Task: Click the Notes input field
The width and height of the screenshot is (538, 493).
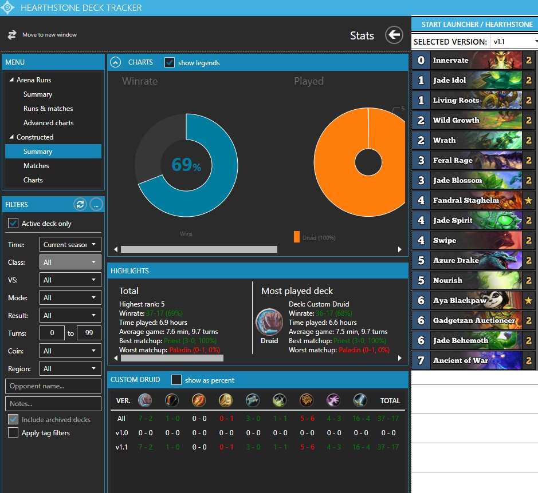Action: coord(53,404)
